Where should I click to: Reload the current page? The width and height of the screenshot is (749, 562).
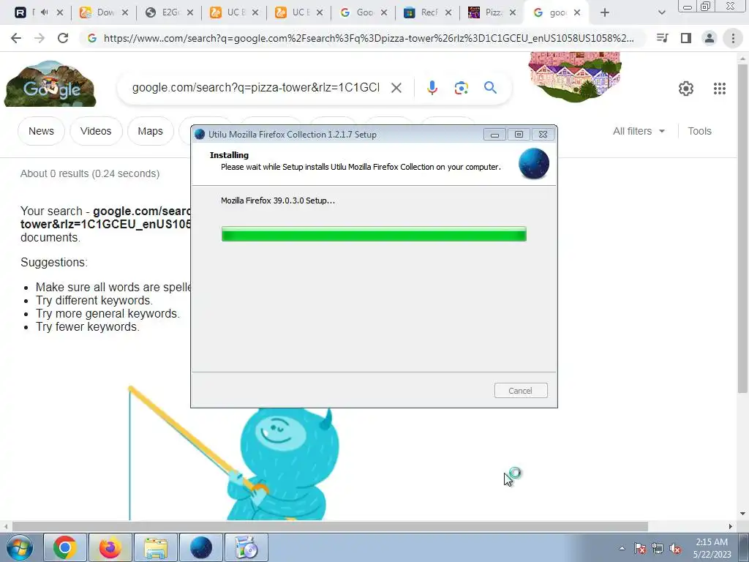(x=63, y=38)
